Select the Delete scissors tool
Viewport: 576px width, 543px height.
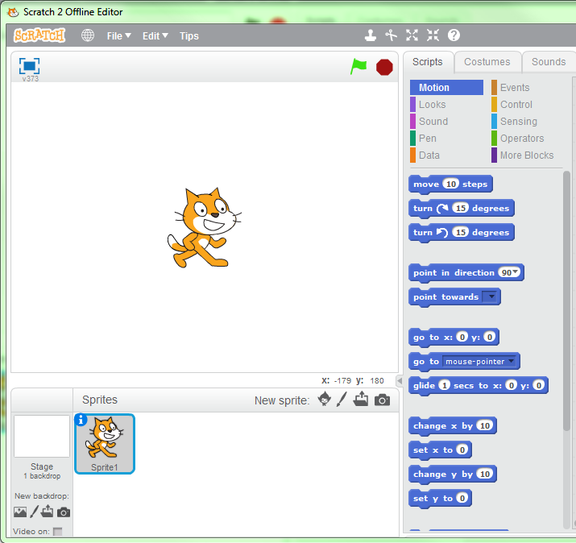(x=391, y=35)
